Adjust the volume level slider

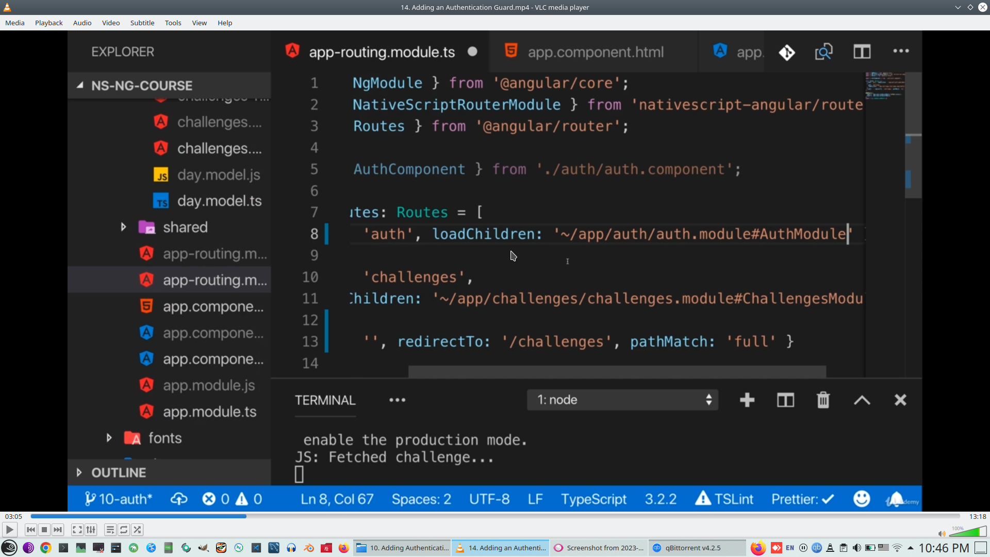[x=968, y=532]
